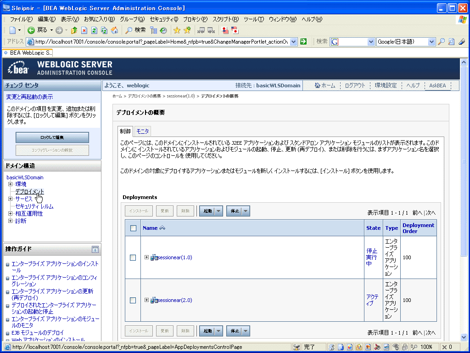Open the upper 起動 dropdown arrow
This screenshot has height=353, width=470.
[218, 211]
